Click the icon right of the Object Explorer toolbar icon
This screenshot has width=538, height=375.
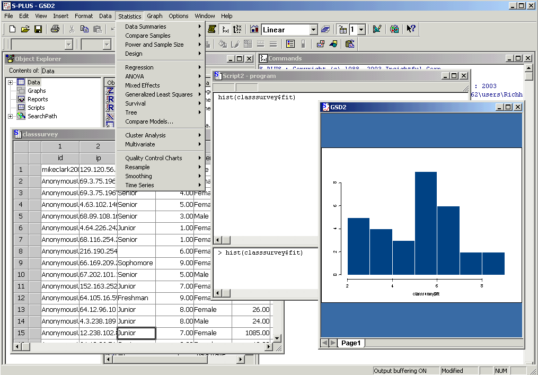pyautogui.click(x=394, y=30)
